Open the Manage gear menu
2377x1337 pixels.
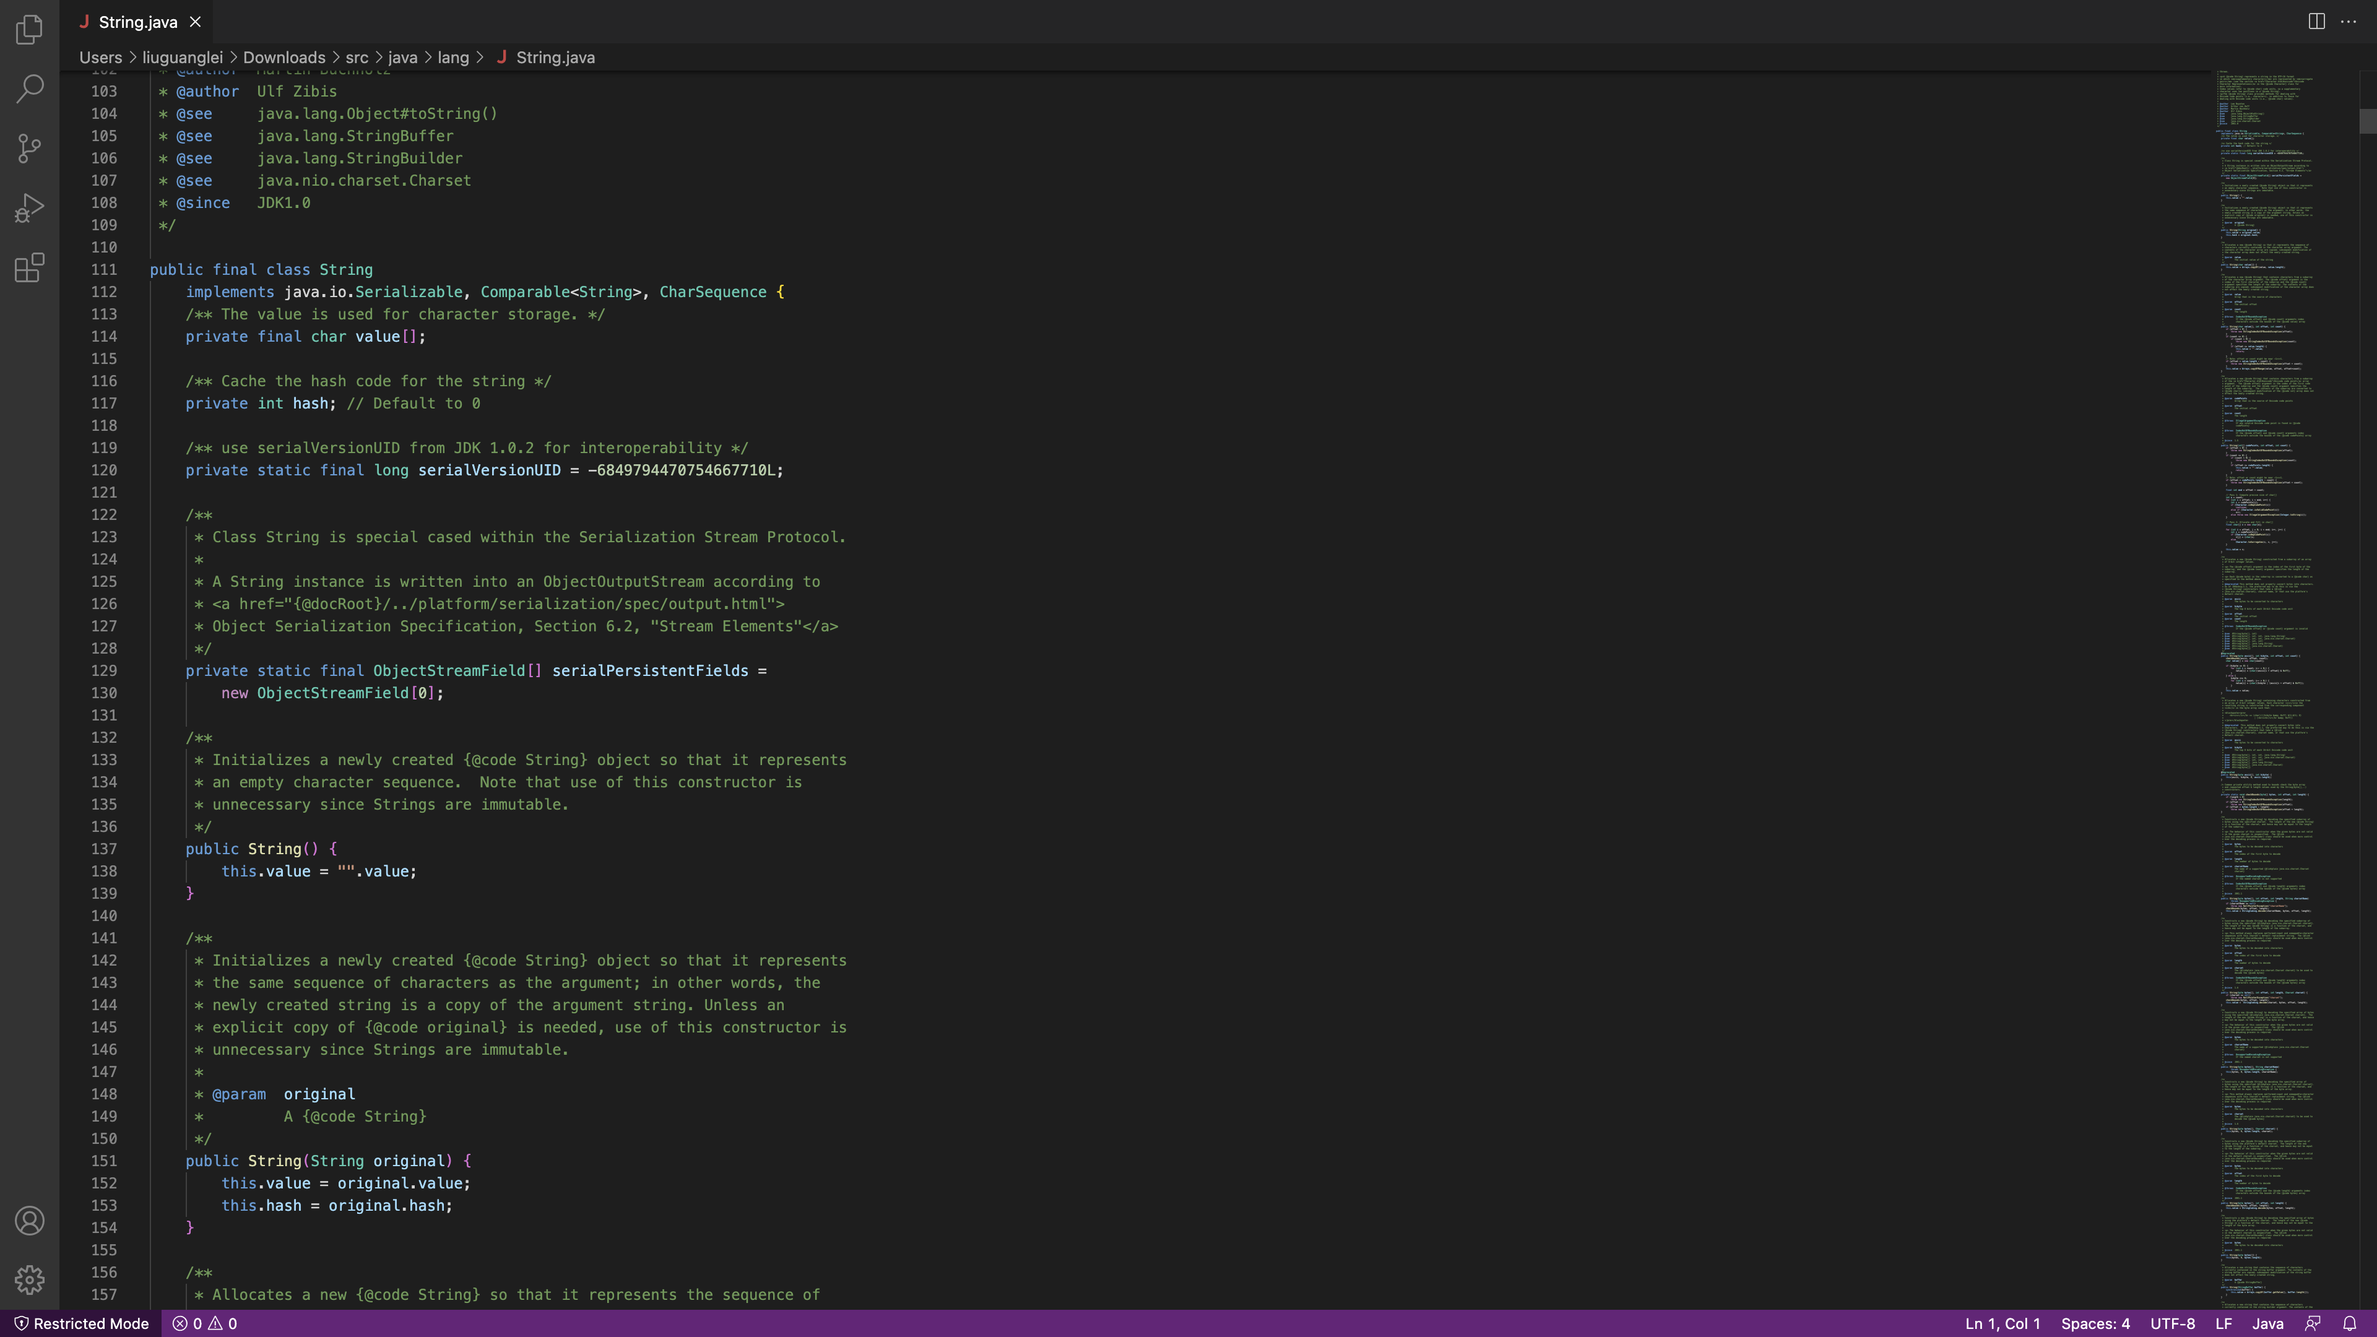(x=30, y=1280)
